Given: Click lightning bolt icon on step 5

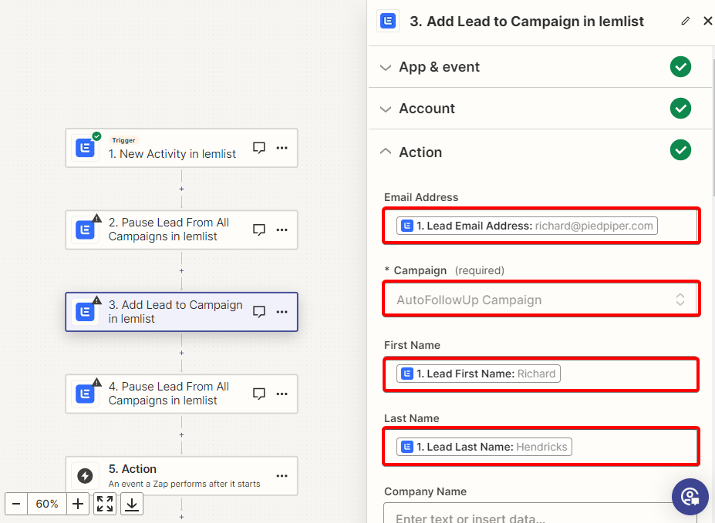Looking at the screenshot, I should [85, 476].
